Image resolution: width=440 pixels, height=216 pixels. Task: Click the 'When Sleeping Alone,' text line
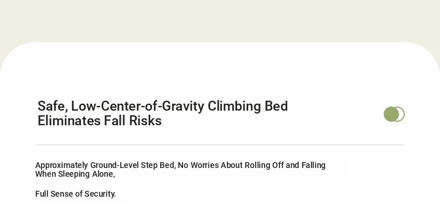(75, 174)
